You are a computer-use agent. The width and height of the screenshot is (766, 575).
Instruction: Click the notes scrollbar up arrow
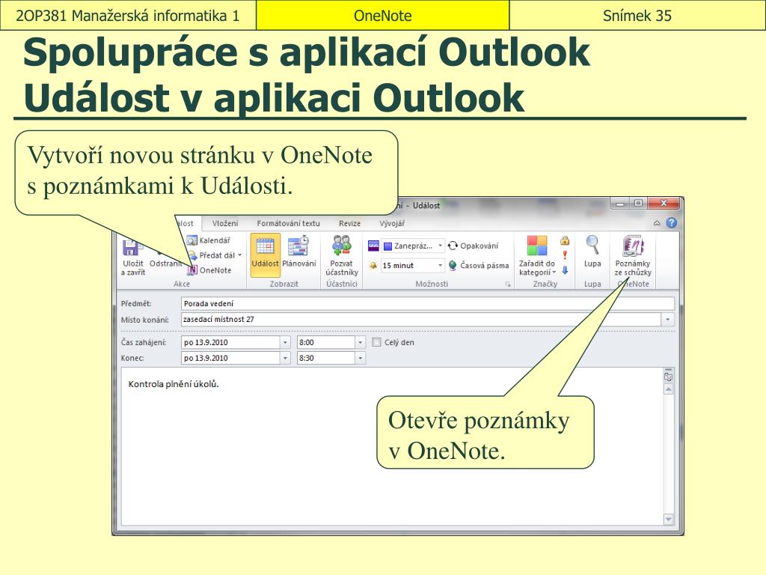click(x=668, y=389)
